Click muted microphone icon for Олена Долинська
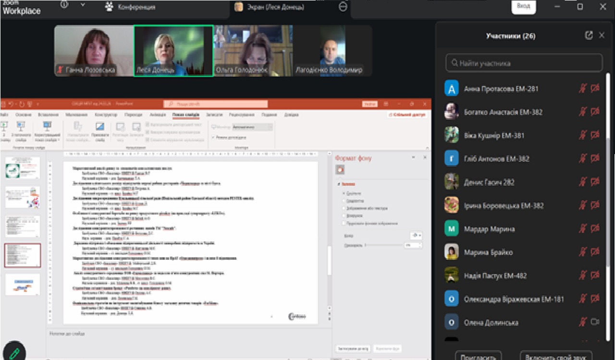The height and width of the screenshot is (360, 615). (x=582, y=322)
